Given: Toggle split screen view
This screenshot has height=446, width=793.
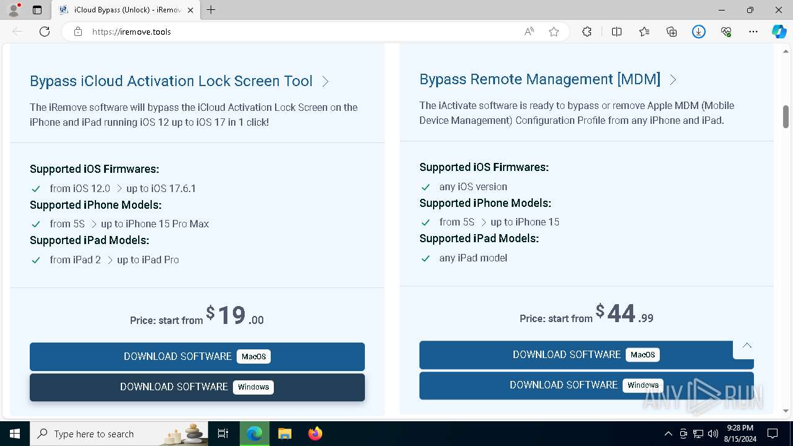Looking at the screenshot, I should point(616,32).
